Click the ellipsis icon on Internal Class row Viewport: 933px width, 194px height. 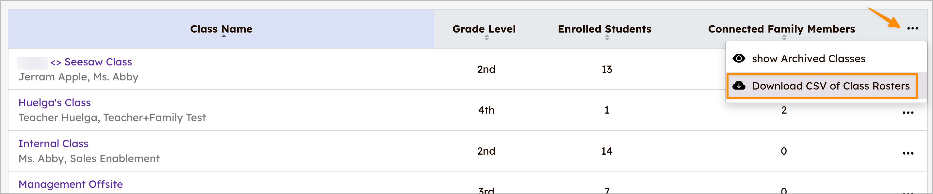(x=908, y=153)
